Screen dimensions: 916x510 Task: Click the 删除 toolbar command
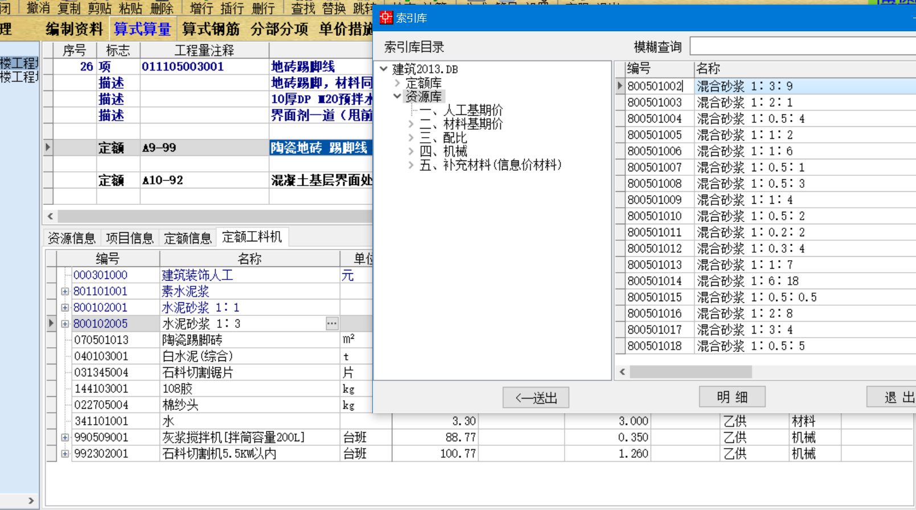coord(162,8)
